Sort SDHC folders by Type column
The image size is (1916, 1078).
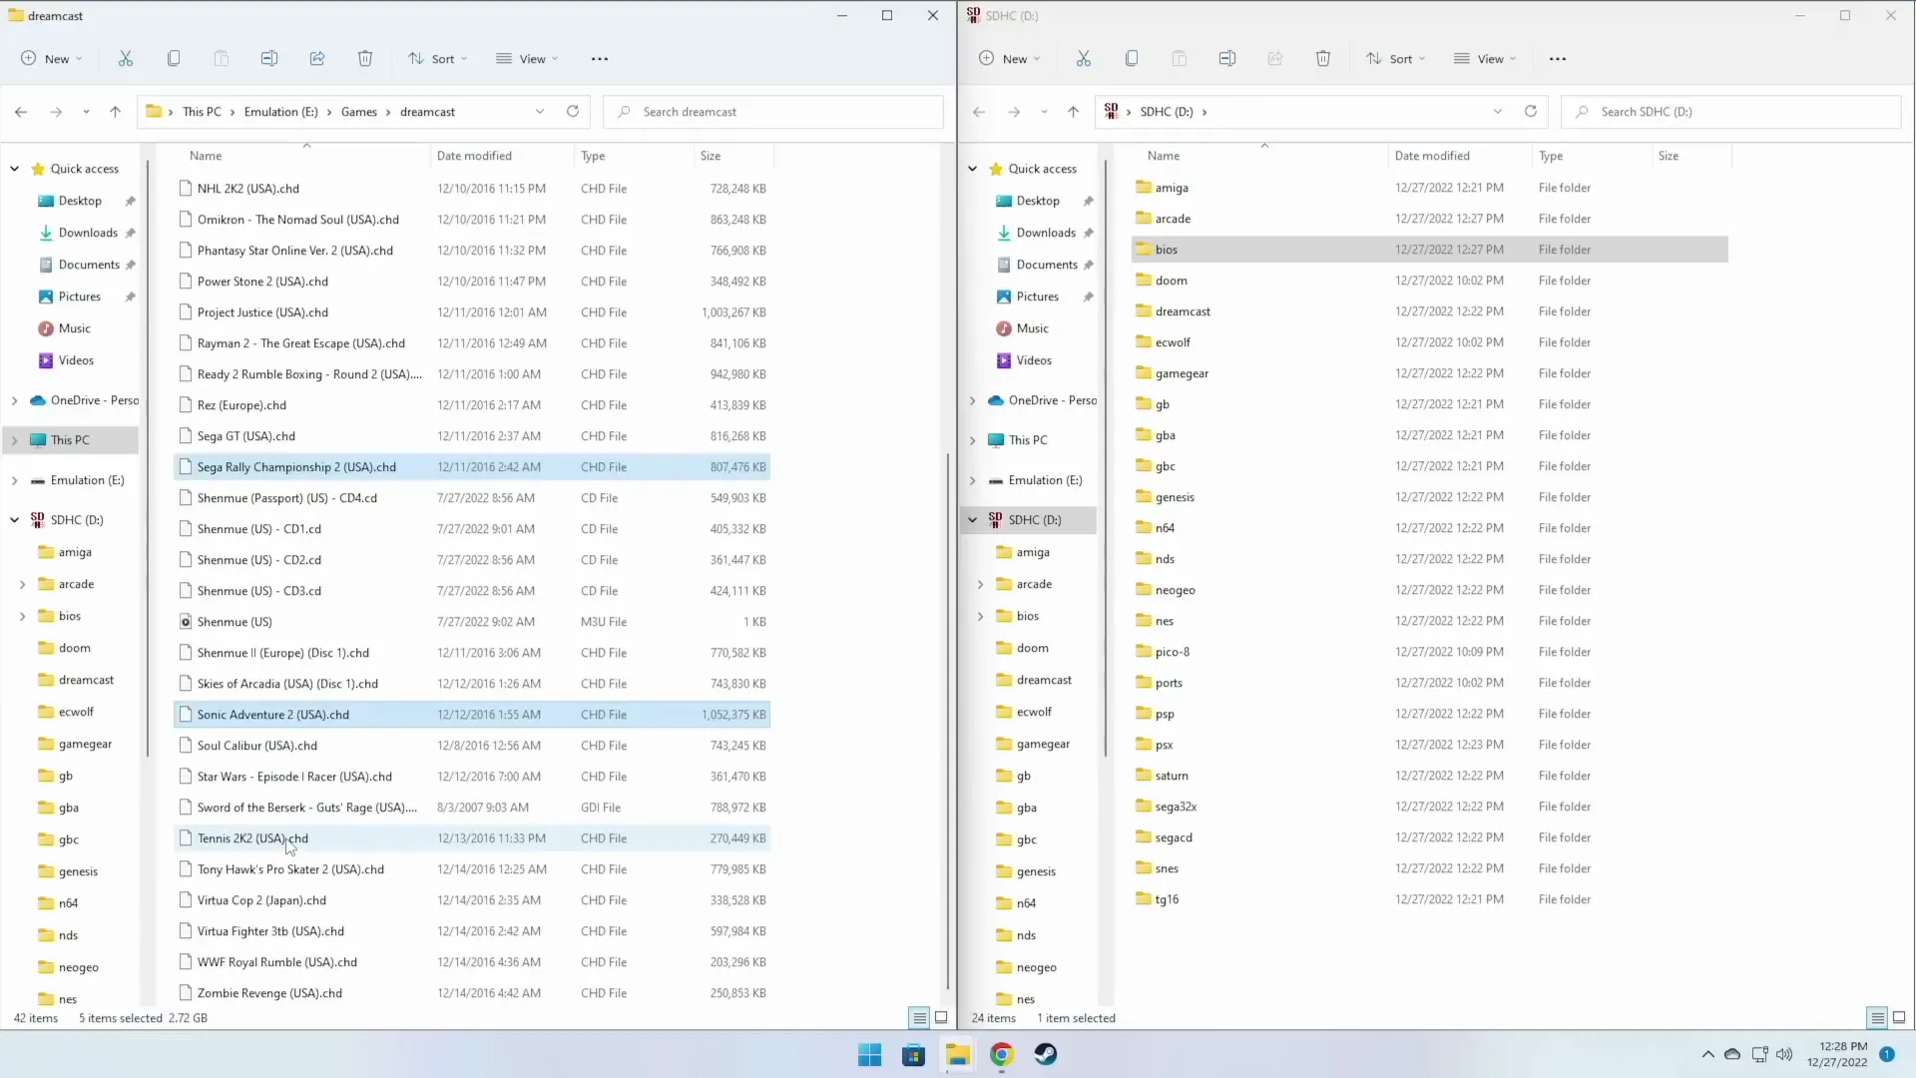click(x=1551, y=156)
